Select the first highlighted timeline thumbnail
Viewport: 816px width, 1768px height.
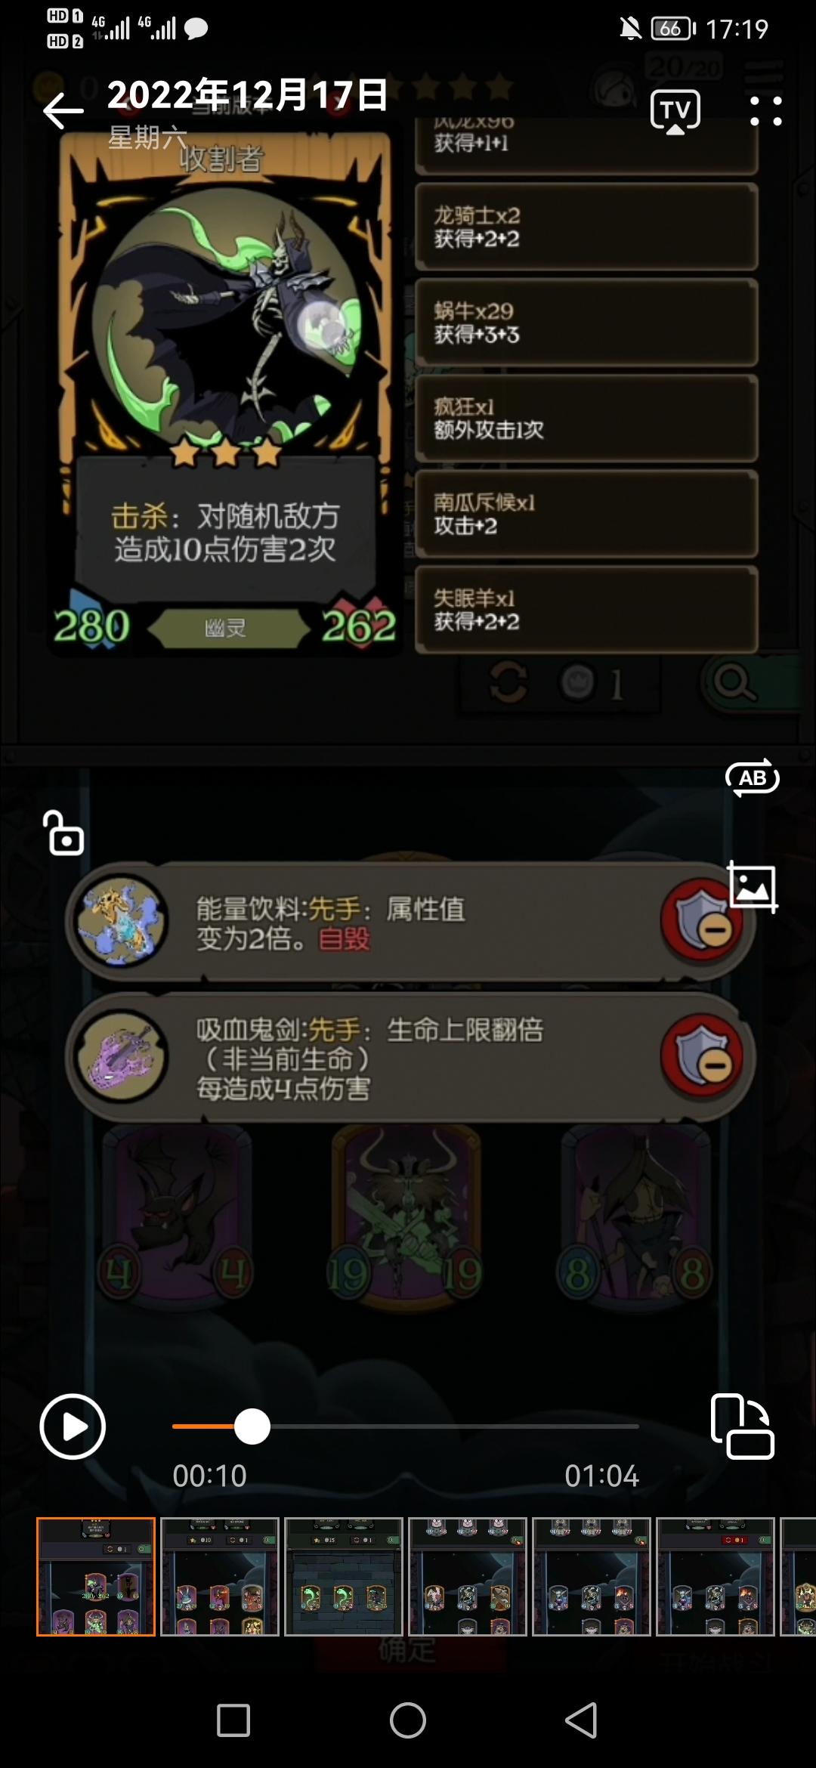[96, 1577]
